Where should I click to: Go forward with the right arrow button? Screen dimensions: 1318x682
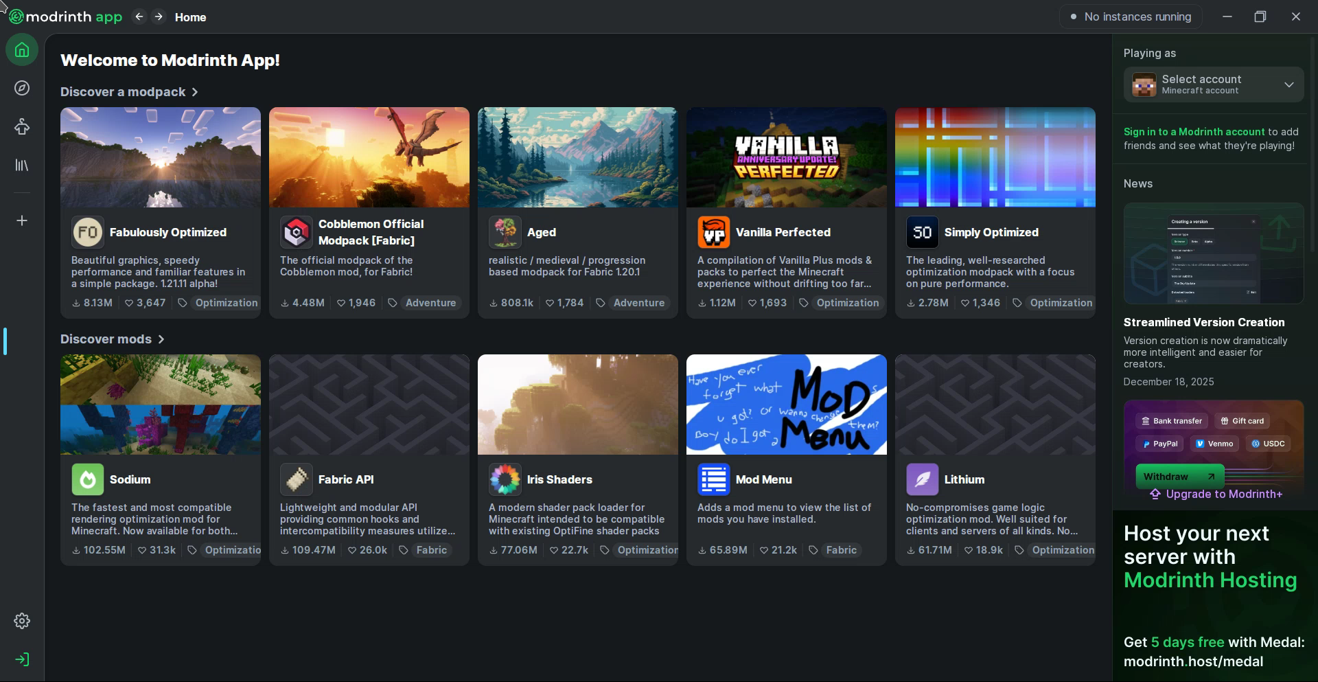click(159, 16)
